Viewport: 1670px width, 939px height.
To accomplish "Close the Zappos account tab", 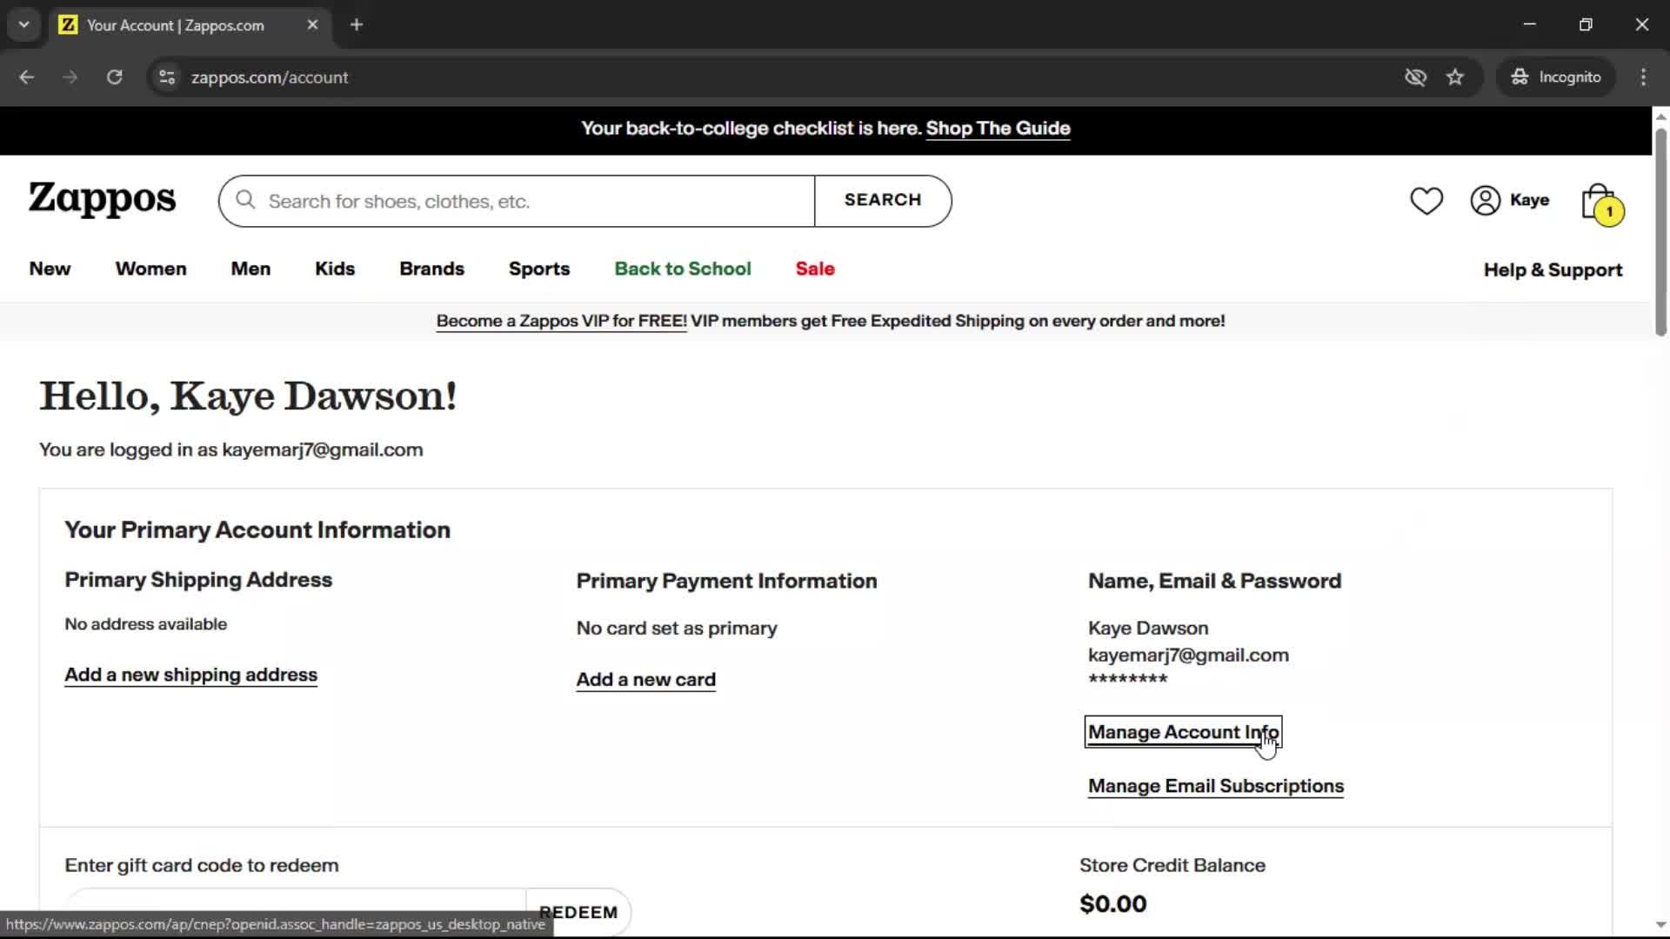I will pos(312,25).
